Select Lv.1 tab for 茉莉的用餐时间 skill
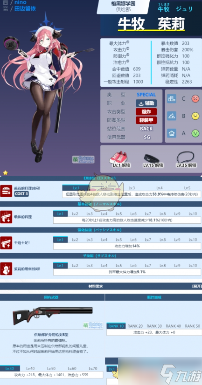Viewport: 202px width, 385px height. [x=61, y=265]
